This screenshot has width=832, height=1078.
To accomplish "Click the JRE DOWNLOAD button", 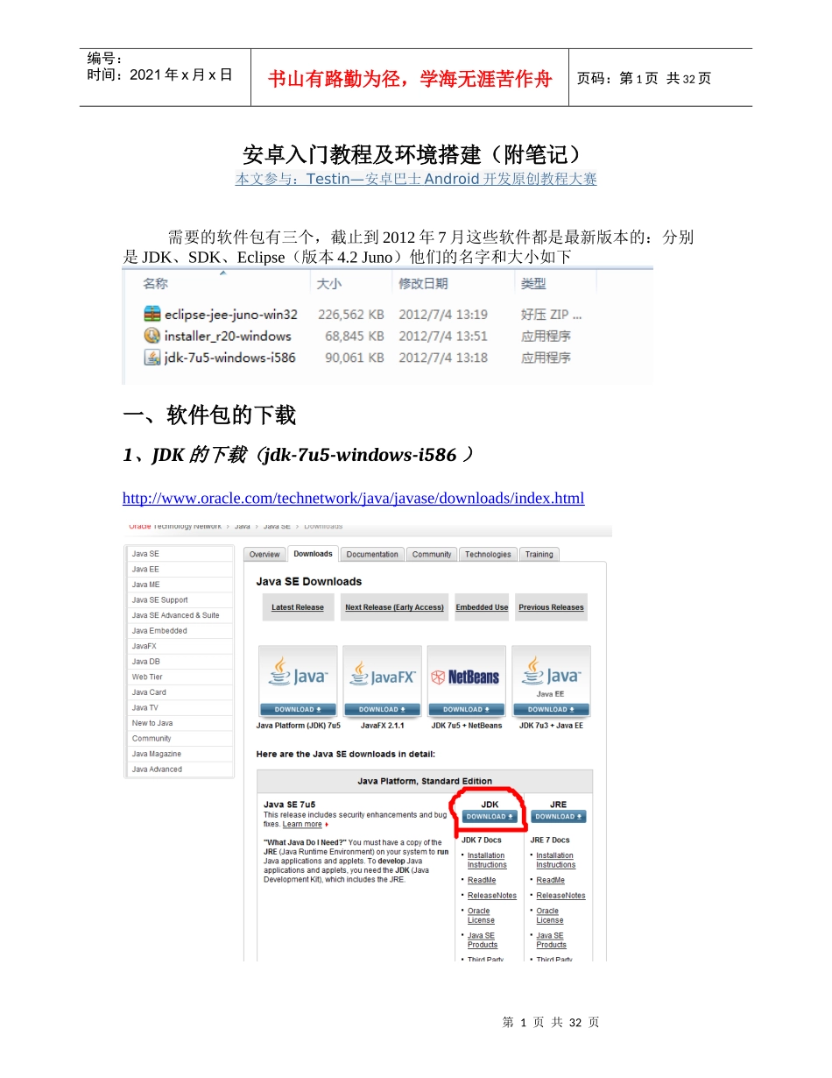I will (558, 816).
